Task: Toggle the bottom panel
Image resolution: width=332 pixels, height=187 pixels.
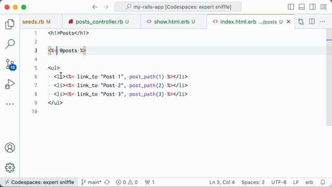Action: pyautogui.click(x=301, y=7)
